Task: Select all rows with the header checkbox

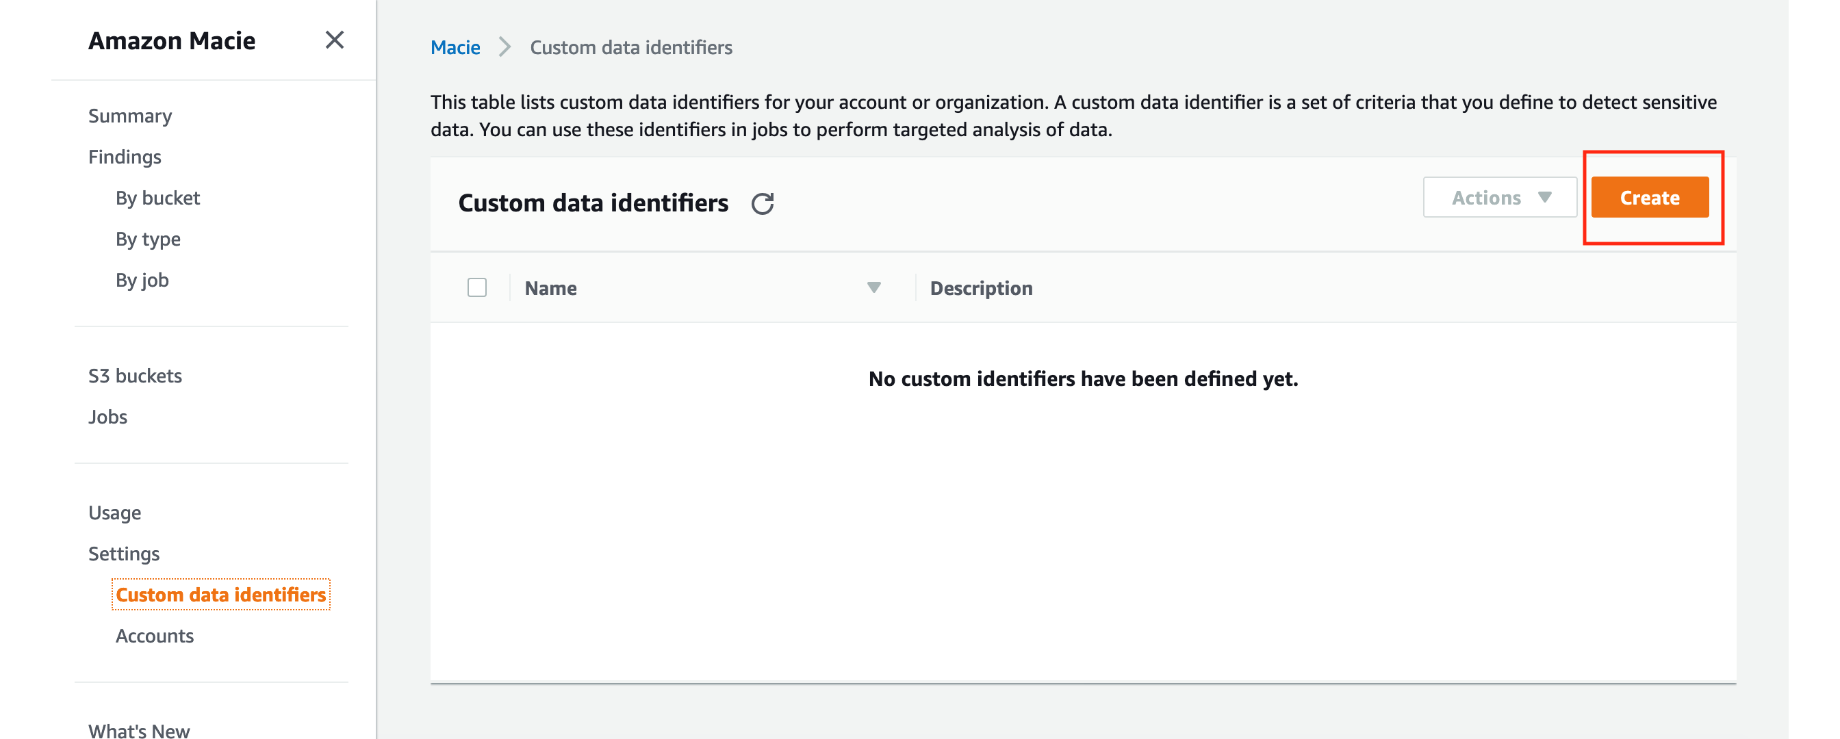Action: (476, 286)
